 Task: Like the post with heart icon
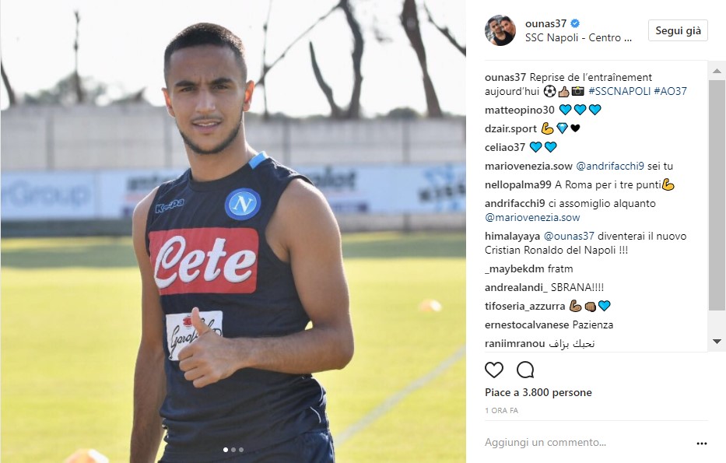[x=493, y=370]
